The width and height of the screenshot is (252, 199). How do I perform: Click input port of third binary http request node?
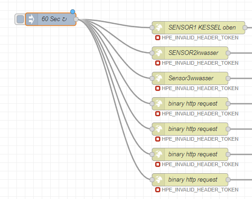(152, 154)
